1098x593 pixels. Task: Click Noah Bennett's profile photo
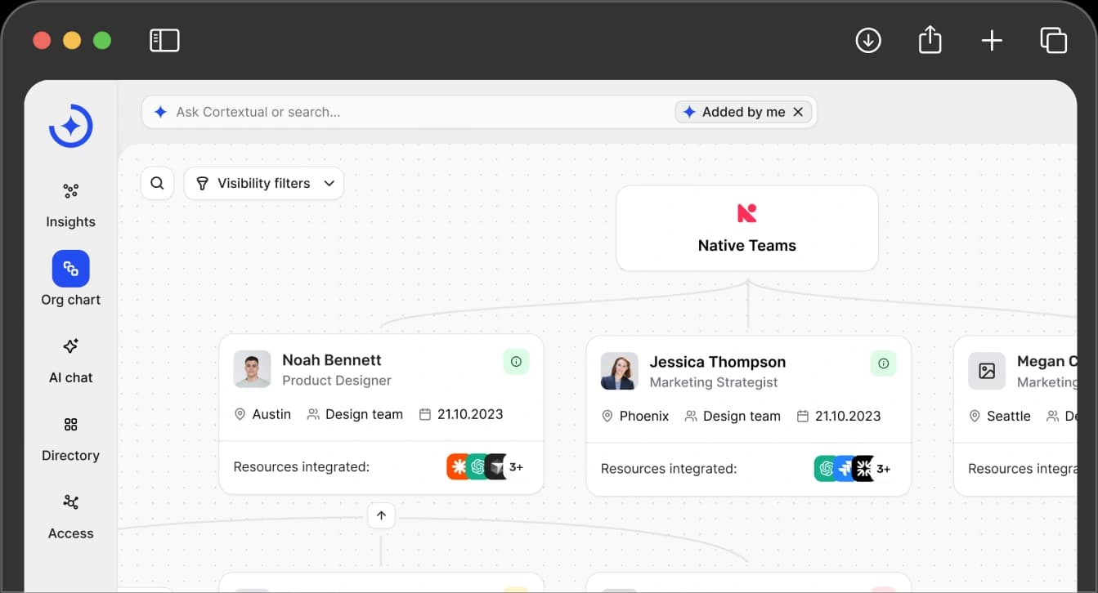[x=252, y=369]
